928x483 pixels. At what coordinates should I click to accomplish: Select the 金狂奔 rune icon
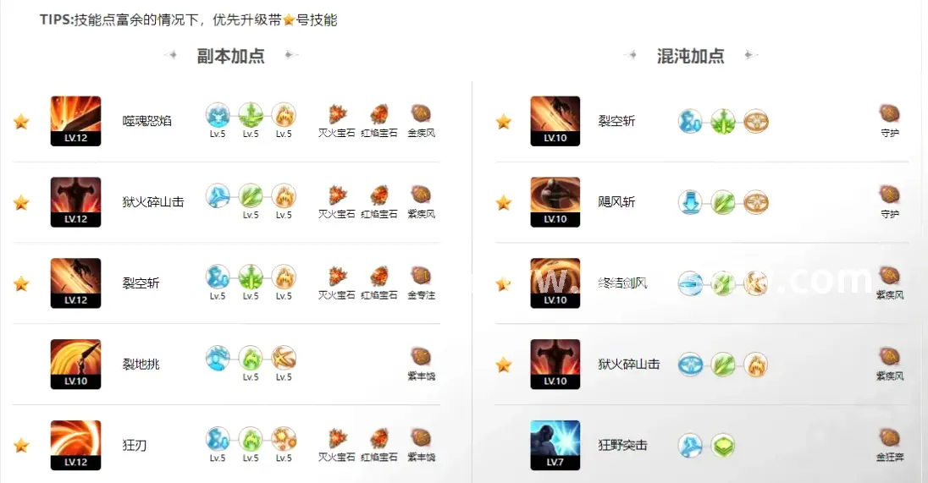click(x=890, y=438)
